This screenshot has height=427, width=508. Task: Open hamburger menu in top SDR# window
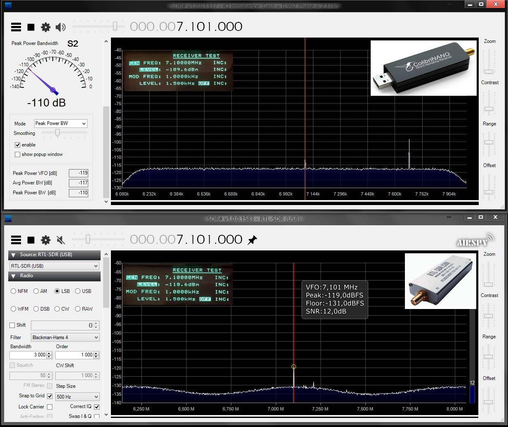(x=16, y=27)
